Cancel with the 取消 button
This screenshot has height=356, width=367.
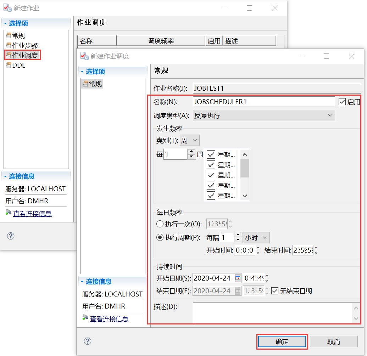334,341
